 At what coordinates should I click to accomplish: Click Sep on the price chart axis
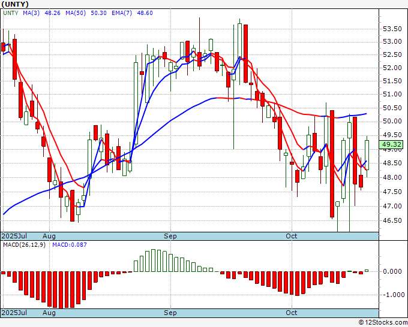170,236
